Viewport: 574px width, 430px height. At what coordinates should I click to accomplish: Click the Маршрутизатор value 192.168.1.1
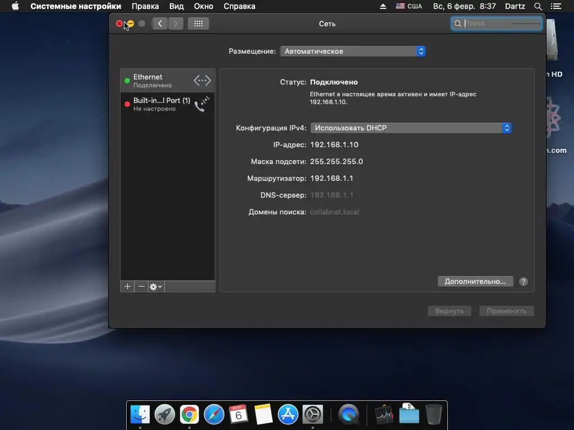pyautogui.click(x=332, y=179)
